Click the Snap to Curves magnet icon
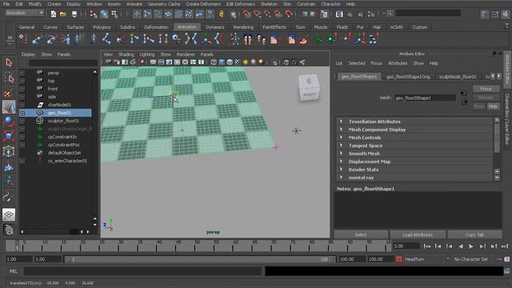 [258, 14]
